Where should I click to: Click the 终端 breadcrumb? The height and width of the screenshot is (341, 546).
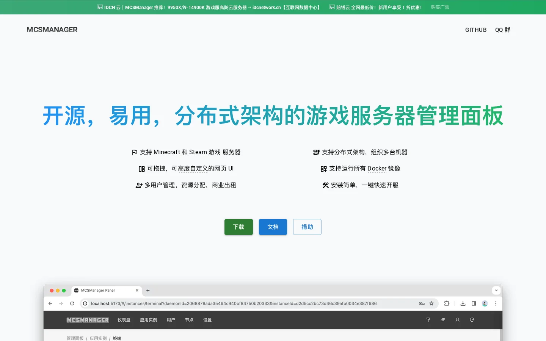pyautogui.click(x=117, y=338)
